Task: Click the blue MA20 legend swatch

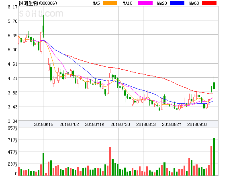Action: point(177,3)
